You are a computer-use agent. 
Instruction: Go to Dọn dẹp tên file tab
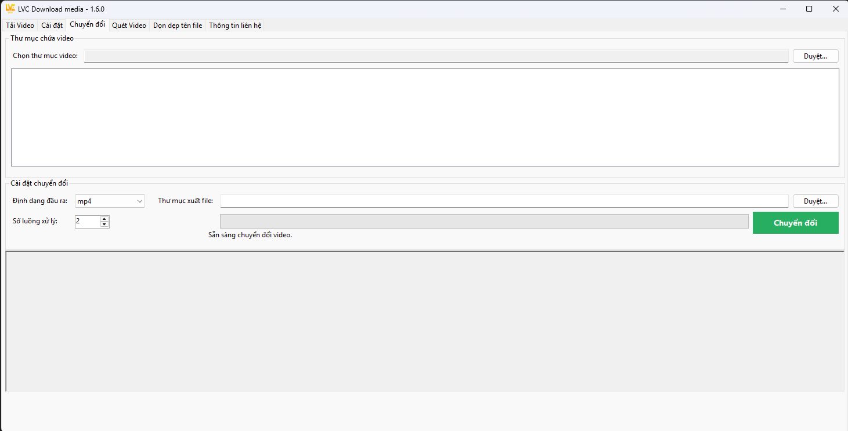coord(178,26)
